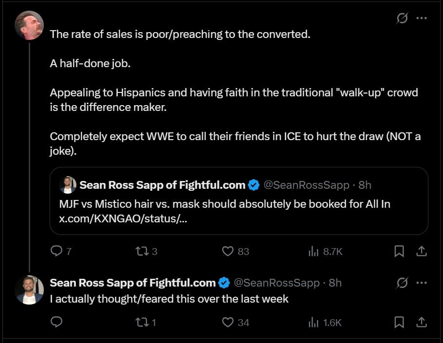Open the @SeanRossSapp handle in quoted tweet
The height and width of the screenshot is (343, 443).
[x=307, y=185]
